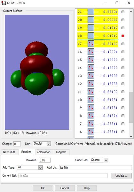This screenshot has width=134, height=192.
Task: Toggle surface marker for orbital 8
Action: pyautogui.click(x=123, y=116)
